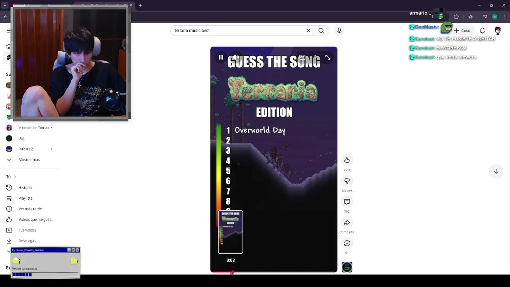Toggle captions on the short player
The image size is (510, 287).
(x=302, y=57)
